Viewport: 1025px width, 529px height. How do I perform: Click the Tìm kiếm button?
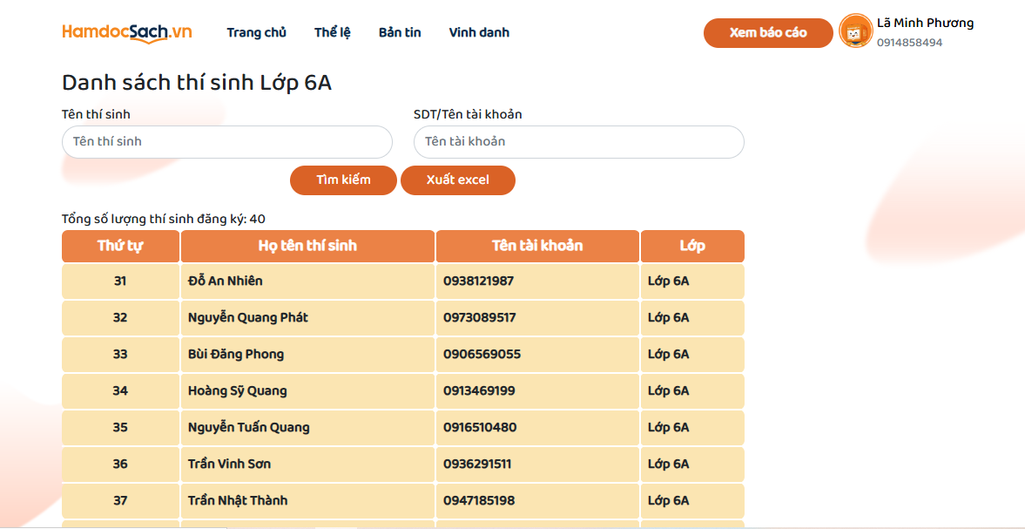click(343, 180)
